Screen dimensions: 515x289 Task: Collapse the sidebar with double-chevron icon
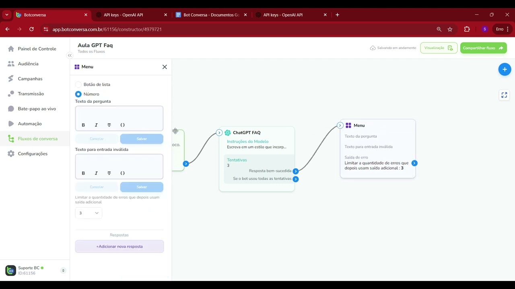[70, 55]
